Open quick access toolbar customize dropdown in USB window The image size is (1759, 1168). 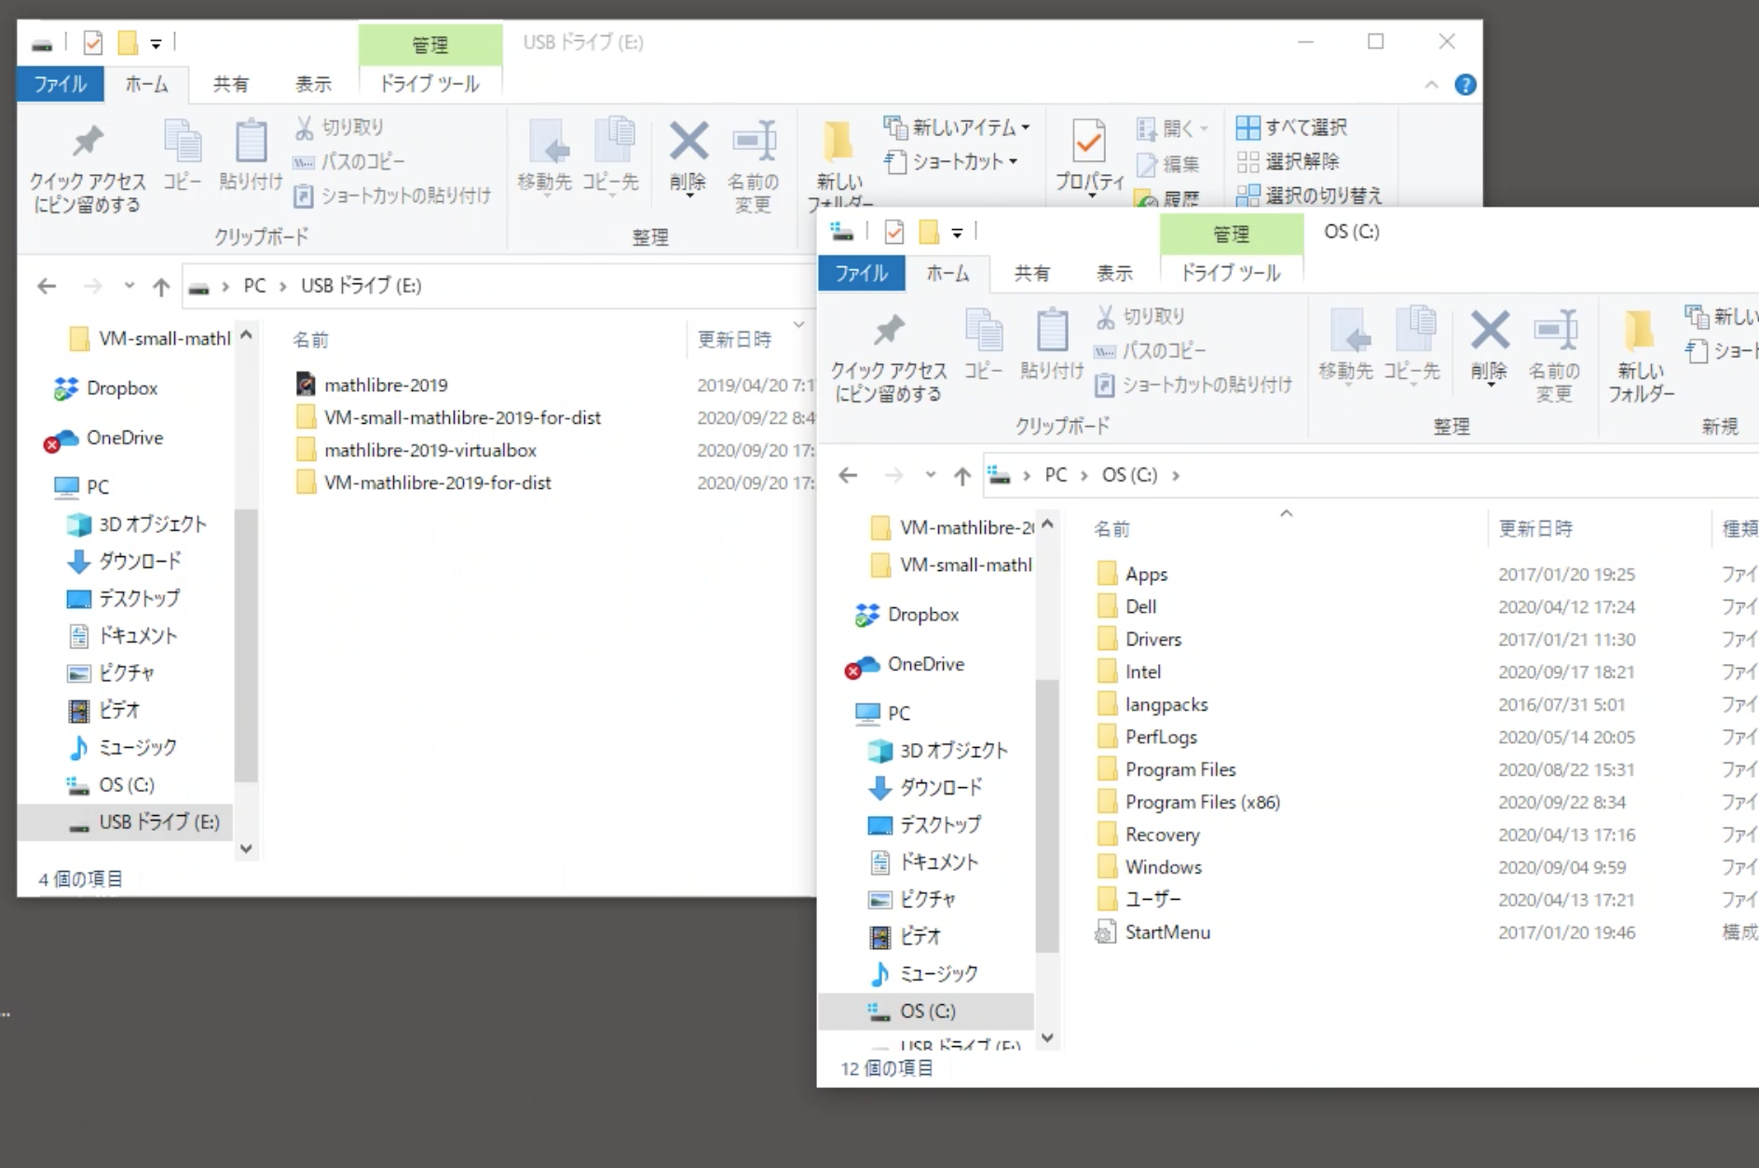click(x=156, y=44)
